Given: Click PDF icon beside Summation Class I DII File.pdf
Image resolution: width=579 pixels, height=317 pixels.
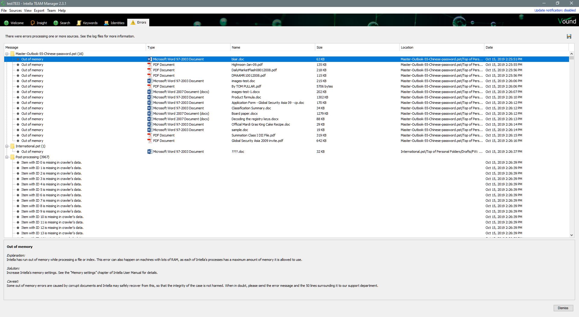Looking at the screenshot, I should (150, 135).
